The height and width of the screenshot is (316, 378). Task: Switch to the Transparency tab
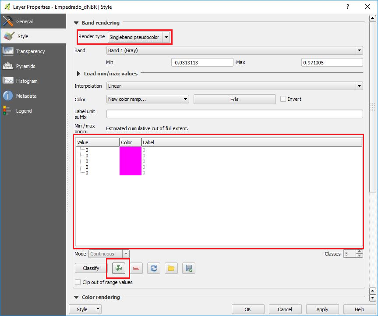(x=30, y=51)
